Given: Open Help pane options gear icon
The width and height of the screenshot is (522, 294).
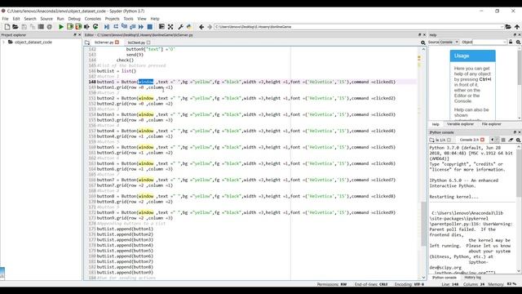Looking at the screenshot, I should pyautogui.click(x=519, y=42).
